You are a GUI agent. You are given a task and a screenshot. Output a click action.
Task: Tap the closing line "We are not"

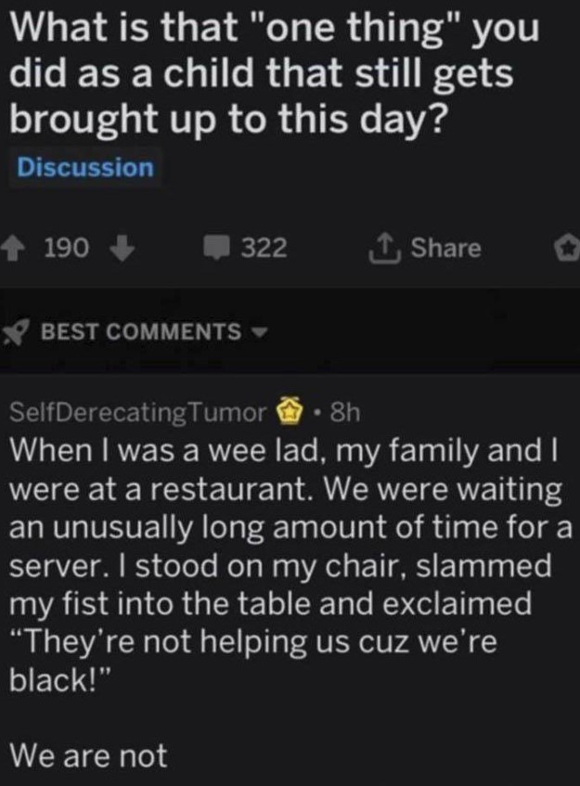click(x=89, y=755)
